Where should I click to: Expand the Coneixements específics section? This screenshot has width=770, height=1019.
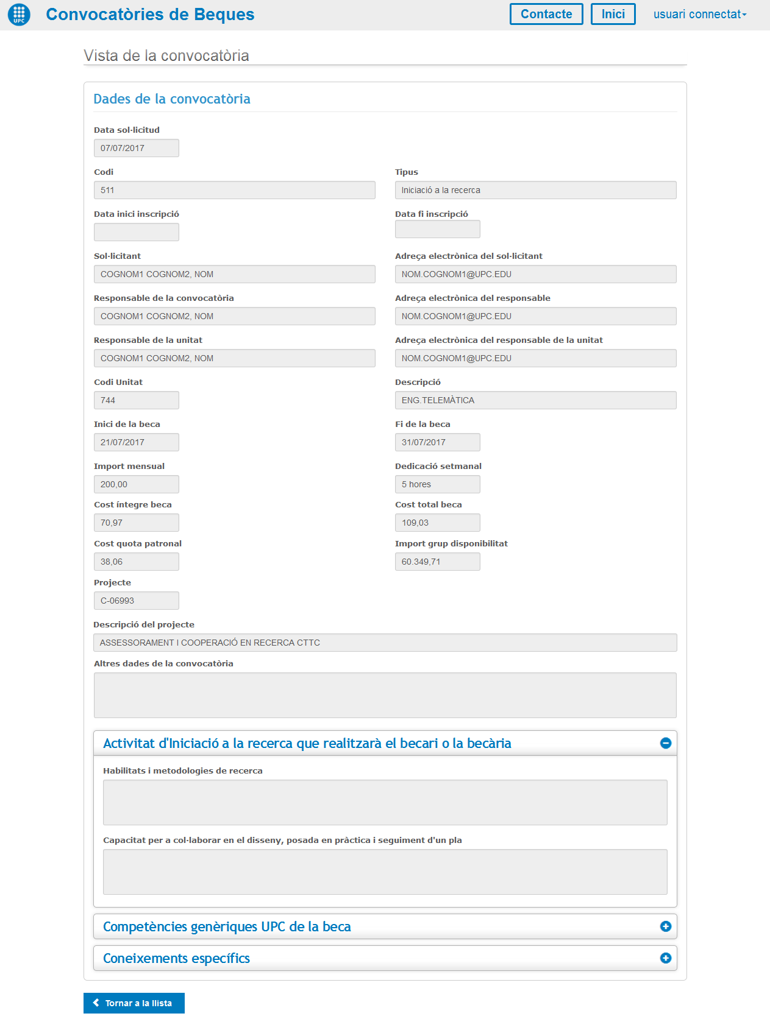tap(176, 958)
